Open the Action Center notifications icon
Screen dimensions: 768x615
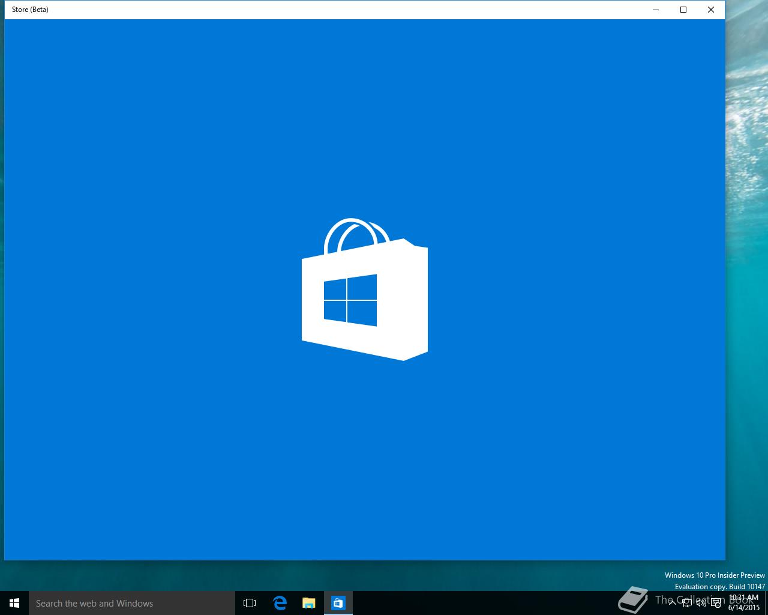tap(715, 602)
